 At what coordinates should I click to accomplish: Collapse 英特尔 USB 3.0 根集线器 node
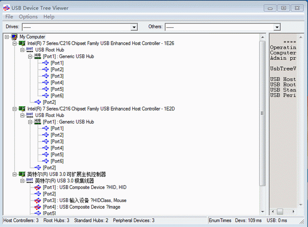(x=22, y=181)
